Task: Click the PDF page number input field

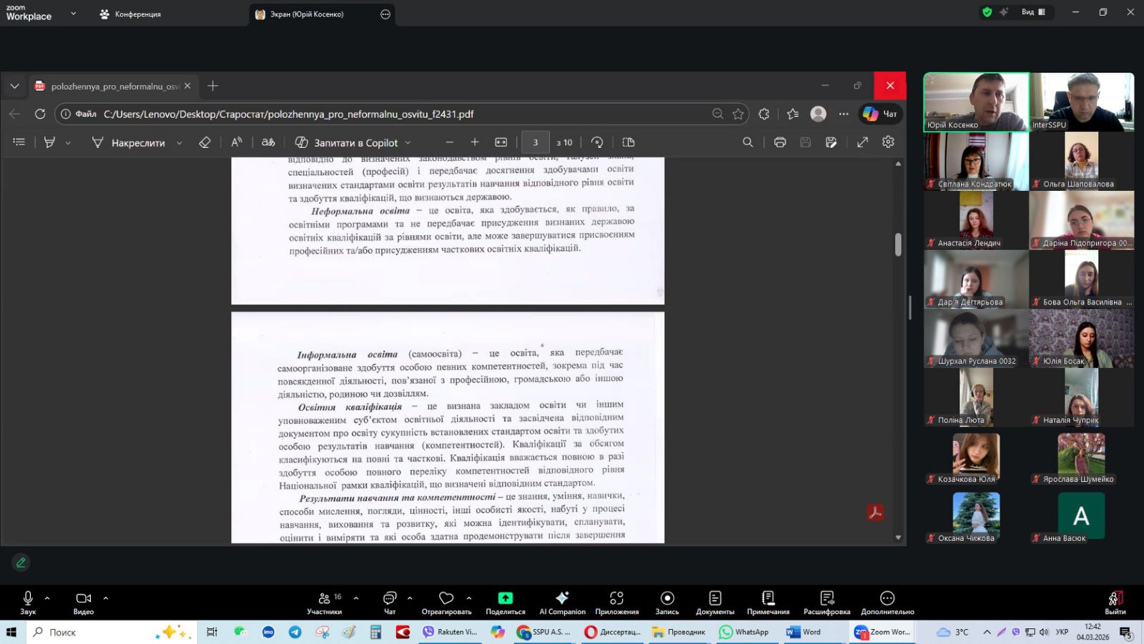Action: pos(535,142)
